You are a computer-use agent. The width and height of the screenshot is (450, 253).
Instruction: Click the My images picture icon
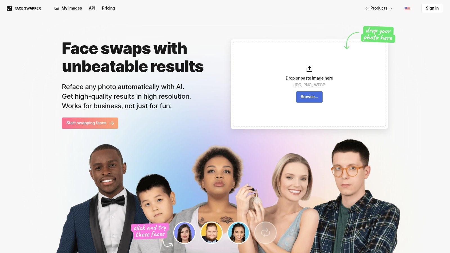(57, 8)
